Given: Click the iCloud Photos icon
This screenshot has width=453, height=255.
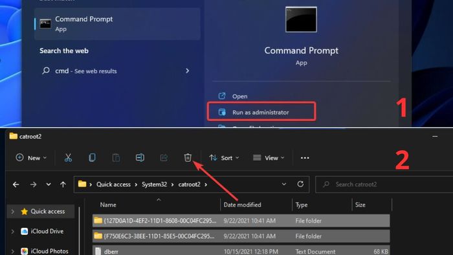Looking at the screenshot, I should click(x=25, y=251).
